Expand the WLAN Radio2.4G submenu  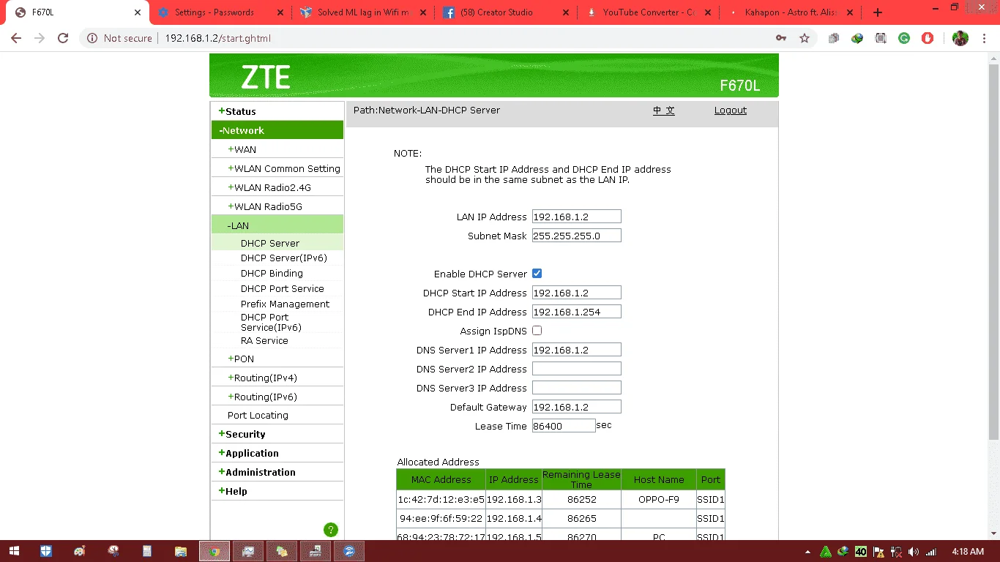269,187
